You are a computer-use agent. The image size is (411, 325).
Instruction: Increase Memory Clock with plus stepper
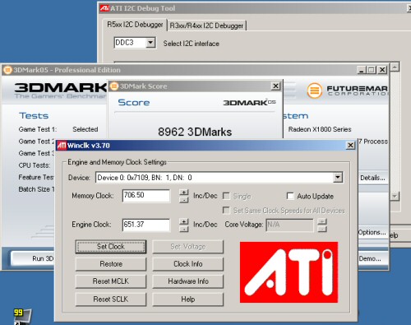[x=184, y=193]
